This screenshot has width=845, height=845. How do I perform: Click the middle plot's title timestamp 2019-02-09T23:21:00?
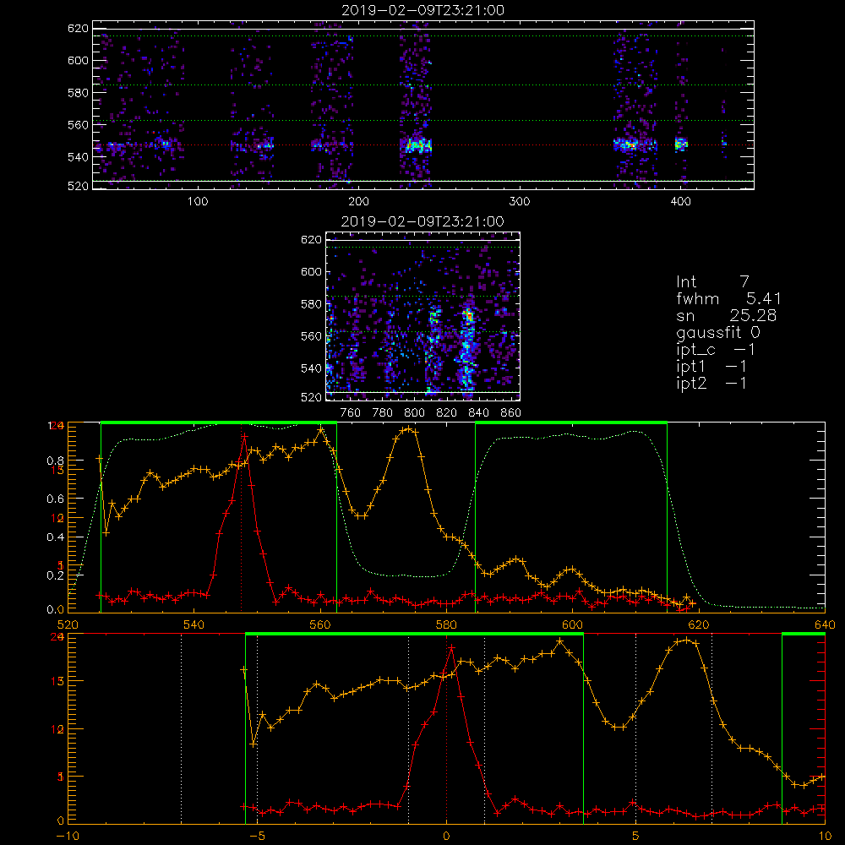423,221
